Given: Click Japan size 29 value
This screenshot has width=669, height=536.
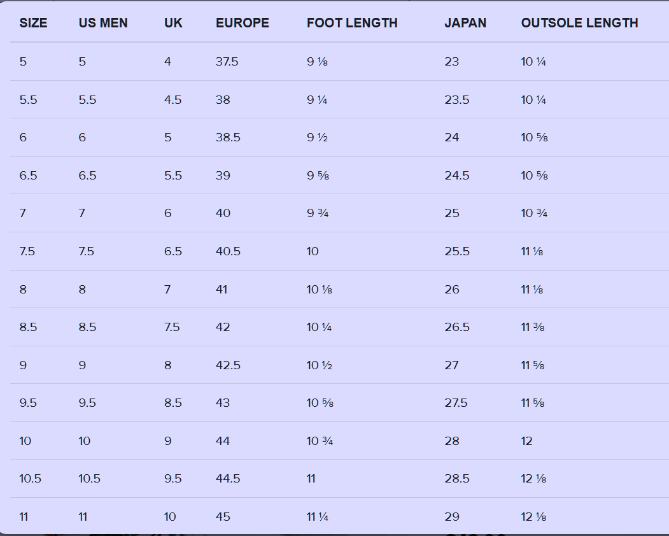Looking at the screenshot, I should 451,517.
